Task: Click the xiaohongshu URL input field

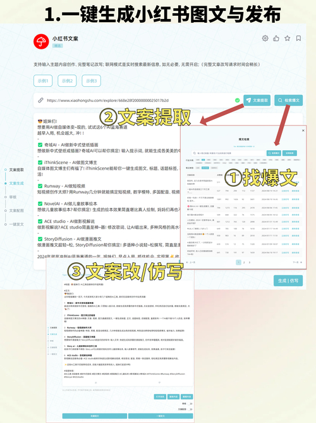Action: [138, 100]
